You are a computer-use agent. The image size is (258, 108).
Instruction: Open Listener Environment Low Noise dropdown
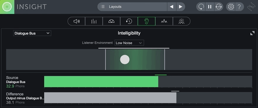129,43
